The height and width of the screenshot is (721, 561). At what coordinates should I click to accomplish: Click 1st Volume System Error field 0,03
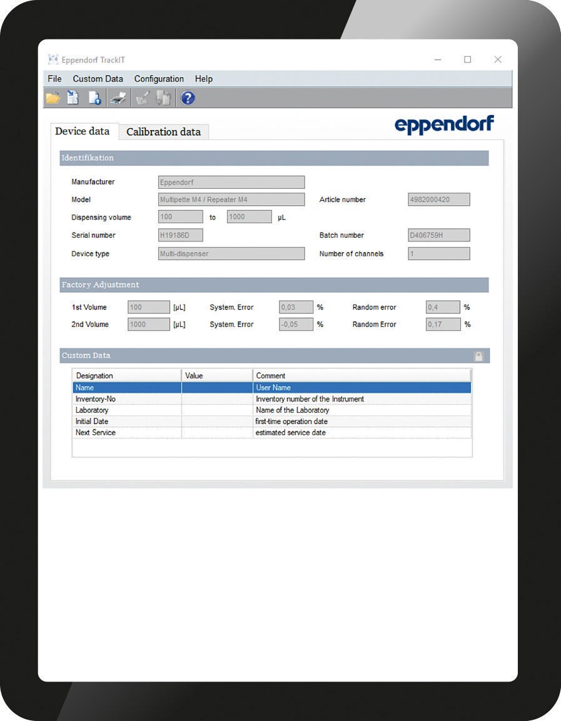(x=296, y=307)
